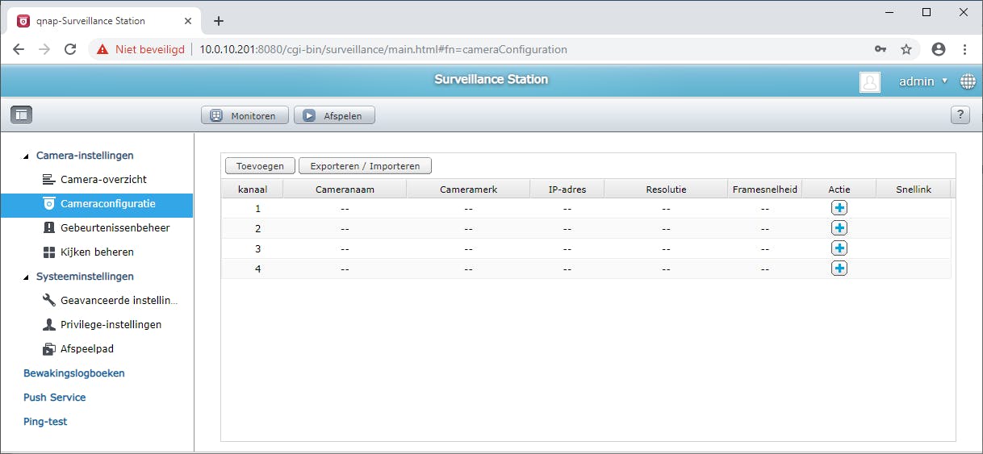Viewport: 983px width, 454px height.
Task: Click the Camera-overzicht list icon
Action: (x=48, y=179)
